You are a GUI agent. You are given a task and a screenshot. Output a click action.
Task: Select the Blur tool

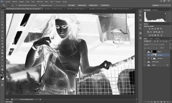(x=2, y=50)
